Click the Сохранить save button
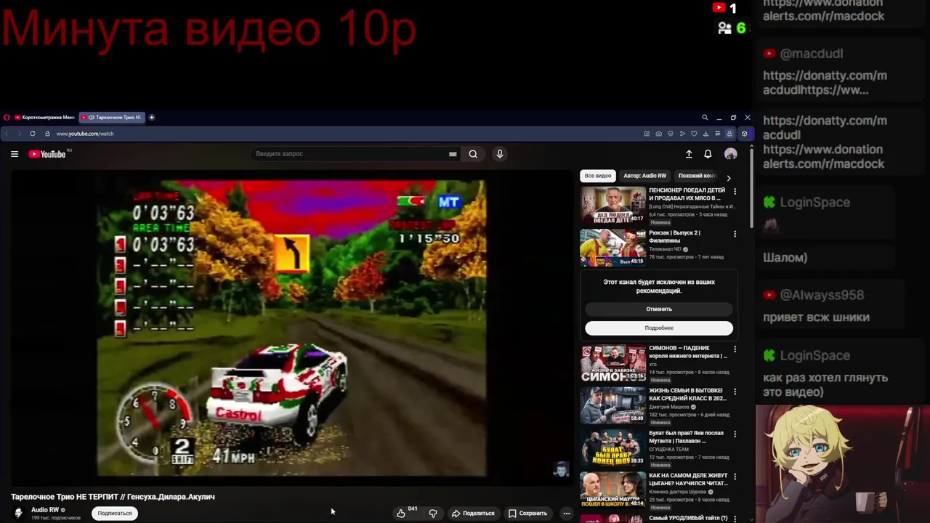 (x=527, y=514)
